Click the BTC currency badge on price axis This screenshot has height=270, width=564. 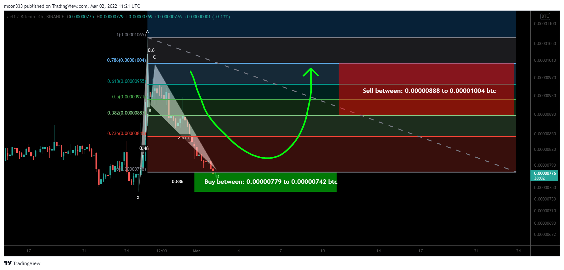[x=545, y=16]
